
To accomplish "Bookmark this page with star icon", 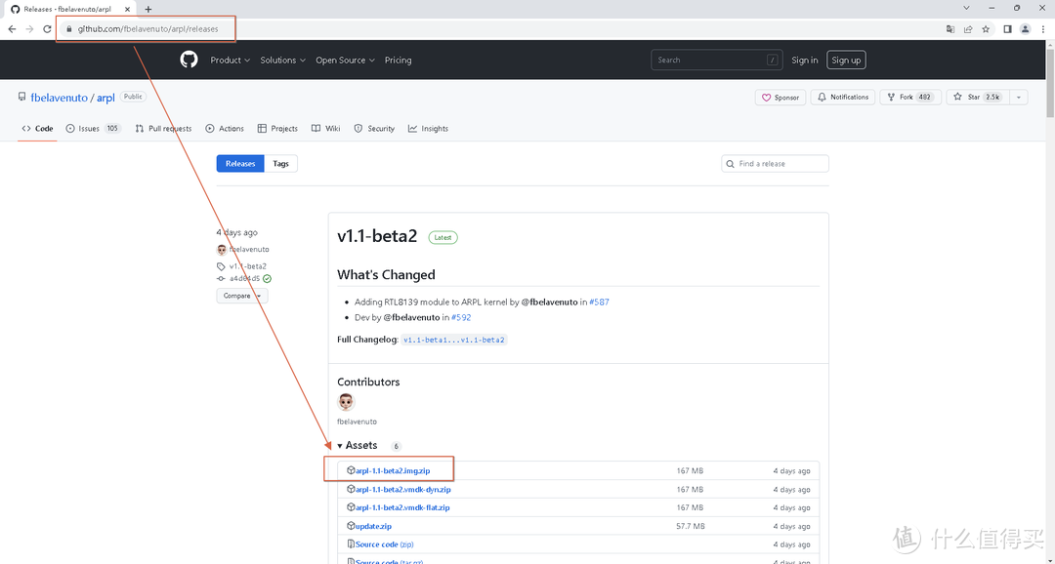I will pos(986,29).
